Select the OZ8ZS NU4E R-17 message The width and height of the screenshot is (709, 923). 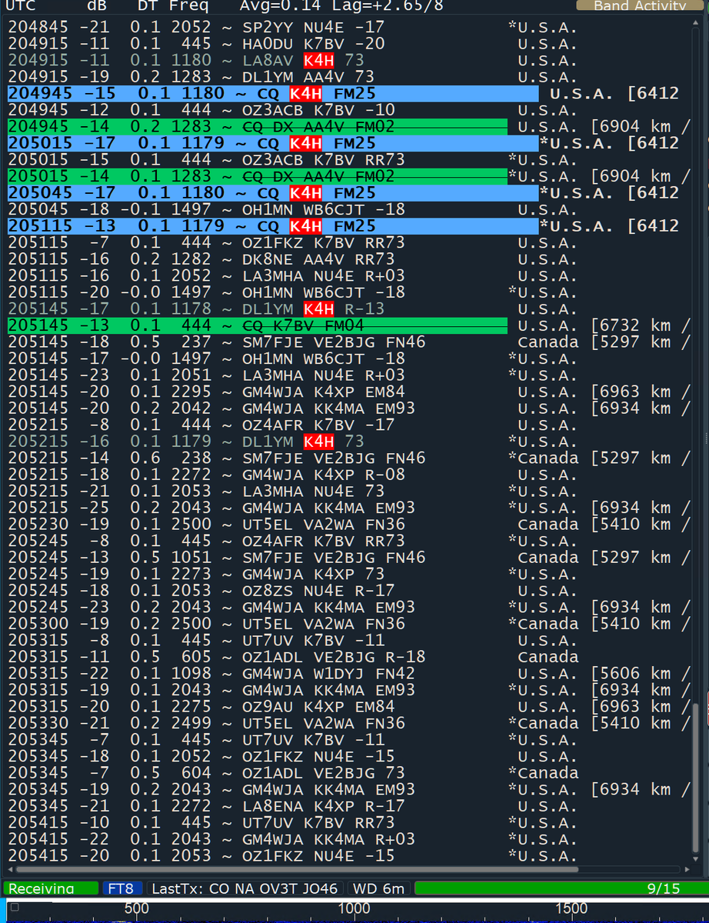(318, 591)
